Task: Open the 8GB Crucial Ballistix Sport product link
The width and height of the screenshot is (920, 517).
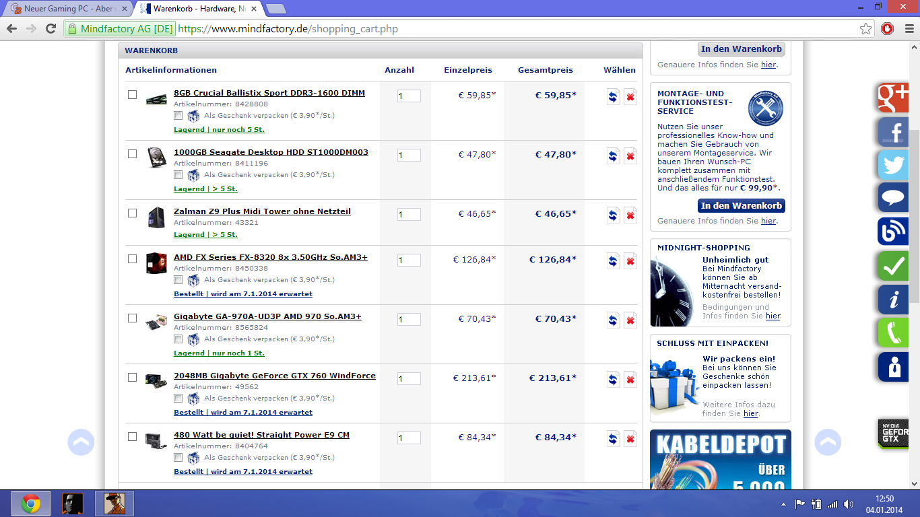Action: [x=269, y=93]
